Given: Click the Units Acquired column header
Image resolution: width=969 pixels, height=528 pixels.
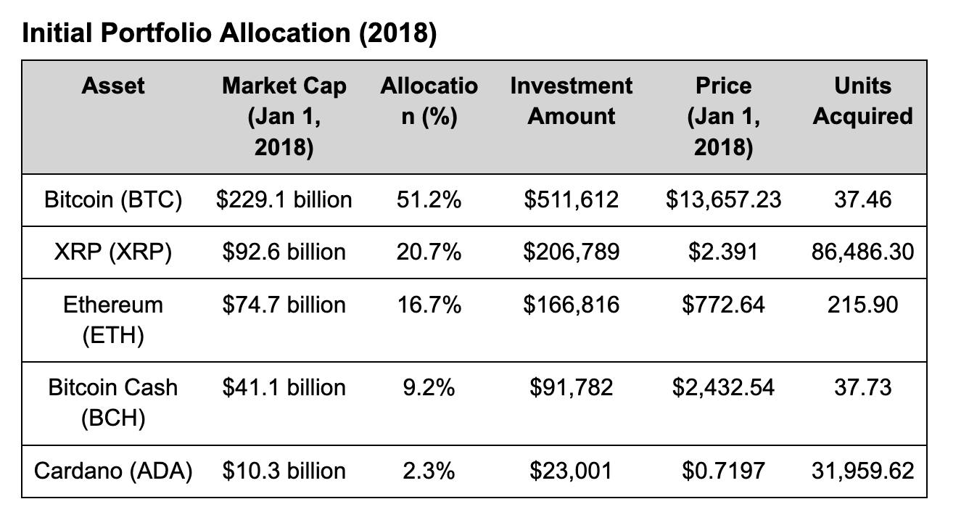Looking at the screenshot, I should point(862,101).
